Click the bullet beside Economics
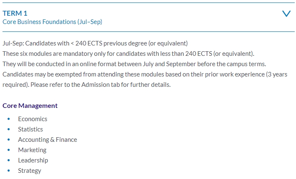Viewport: 296px width, 179px height. 8,119
